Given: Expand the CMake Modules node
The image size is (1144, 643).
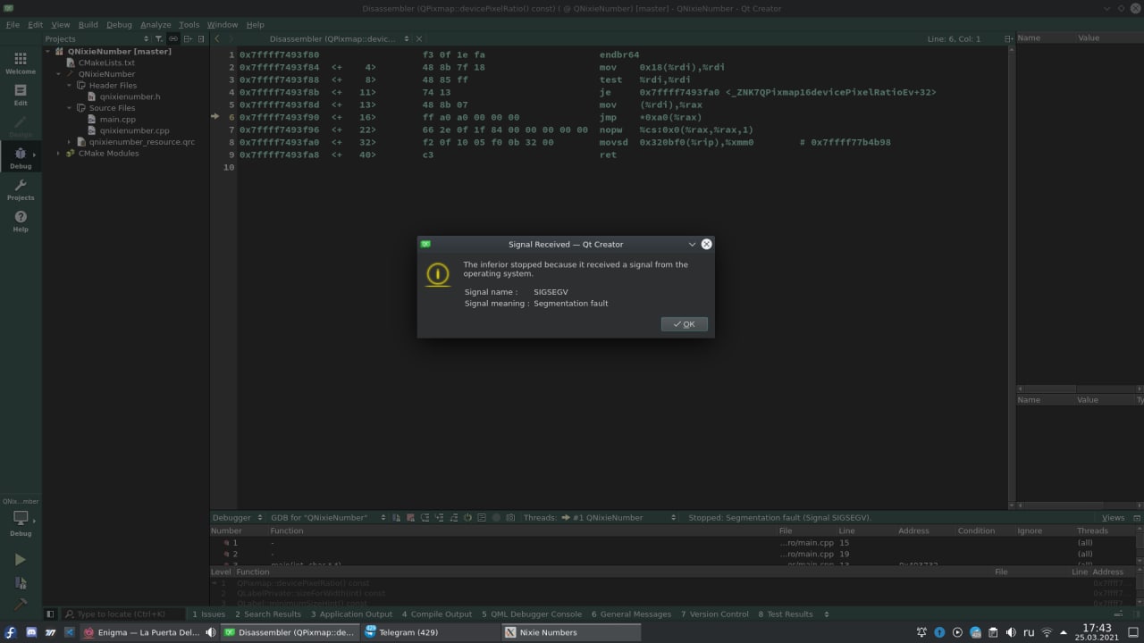Looking at the screenshot, I should pyautogui.click(x=59, y=154).
